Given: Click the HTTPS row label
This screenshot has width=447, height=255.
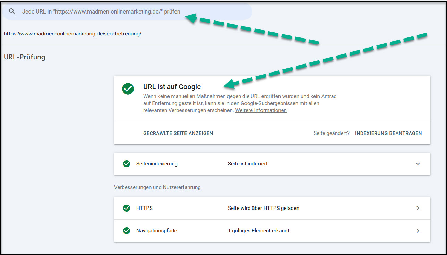Looking at the screenshot, I should click(x=144, y=208).
